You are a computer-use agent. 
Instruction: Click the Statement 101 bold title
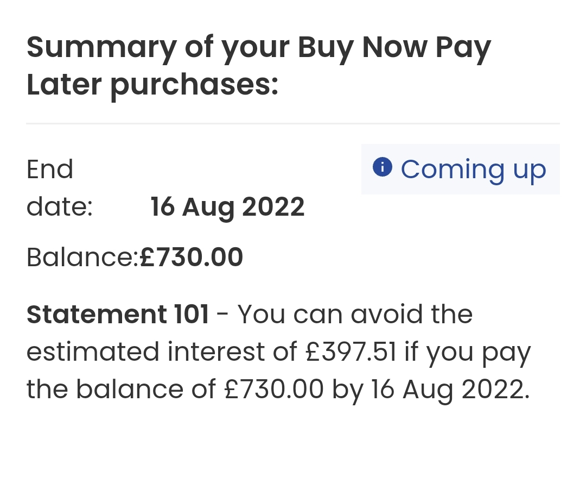118,314
